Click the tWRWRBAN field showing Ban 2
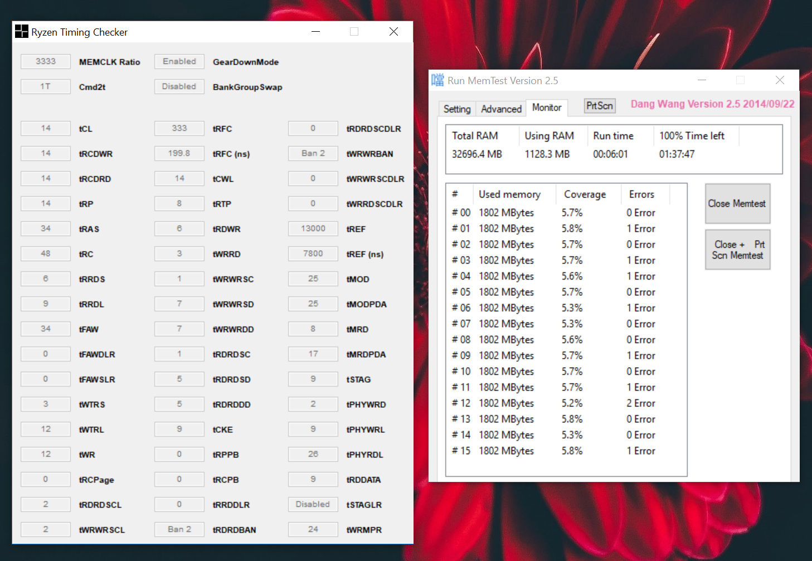This screenshot has width=812, height=561. click(x=313, y=153)
